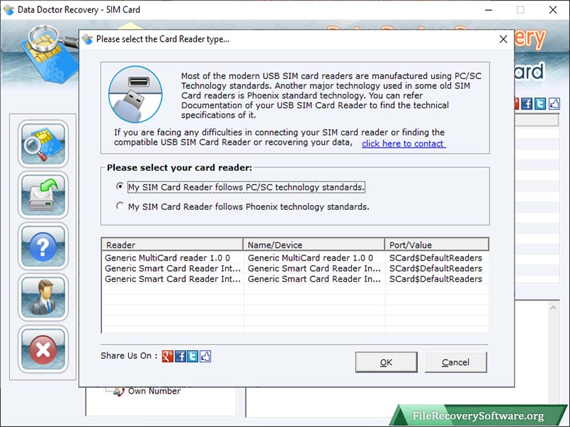Click Name/Device cell 'Generic MultiCard reader 1.0 0'

(310, 258)
